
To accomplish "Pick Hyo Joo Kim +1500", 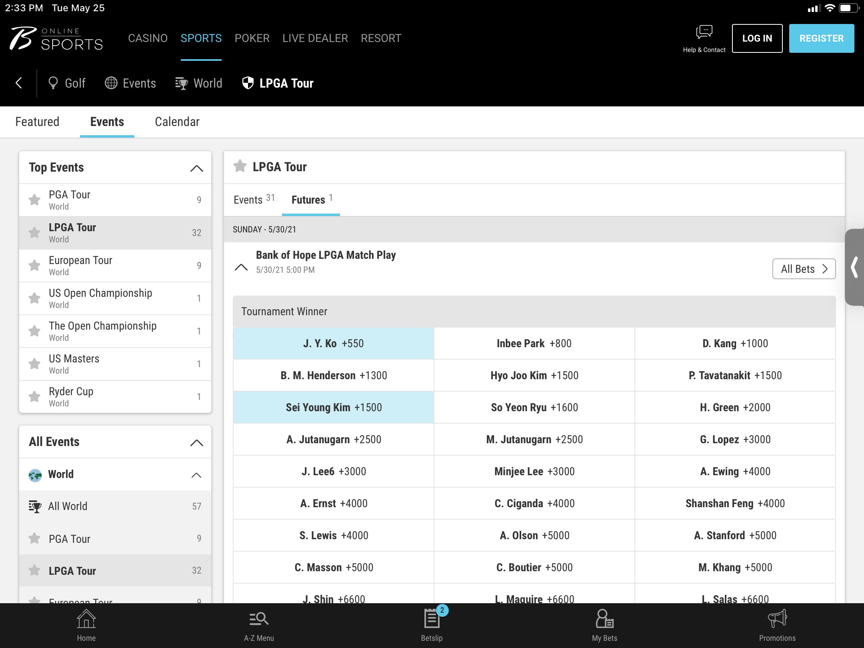I will 534,376.
